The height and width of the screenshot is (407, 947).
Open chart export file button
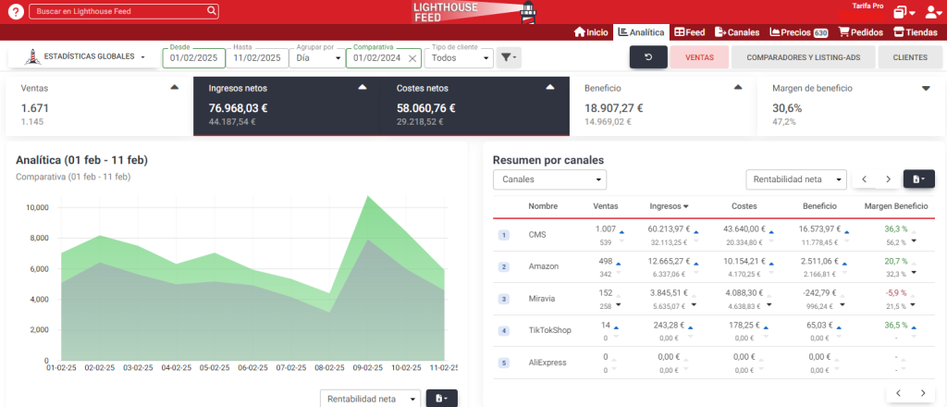click(x=441, y=399)
